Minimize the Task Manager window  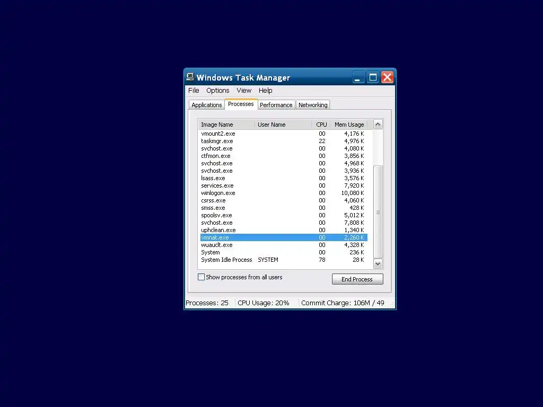point(358,77)
